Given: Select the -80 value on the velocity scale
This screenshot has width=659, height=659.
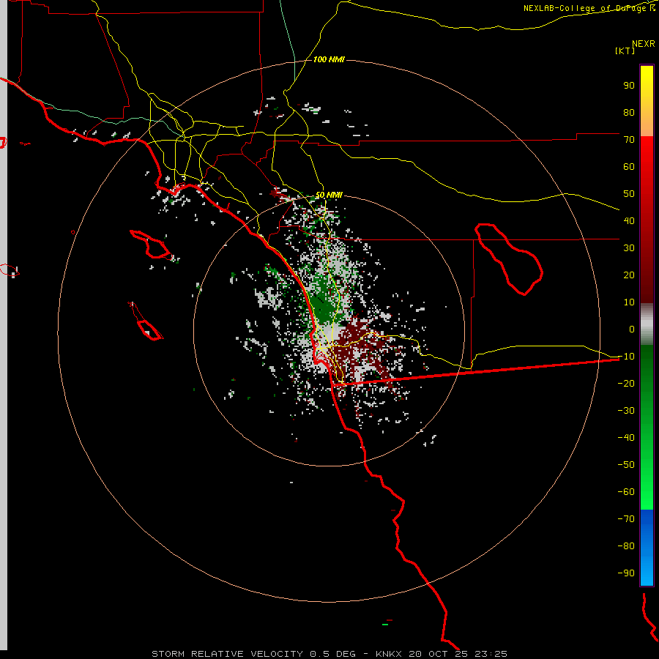Looking at the screenshot, I should coord(626,546).
